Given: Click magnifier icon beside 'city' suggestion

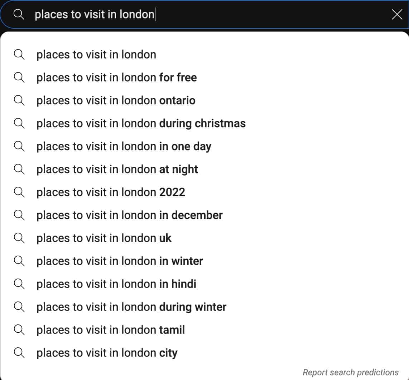Looking at the screenshot, I should (19, 353).
